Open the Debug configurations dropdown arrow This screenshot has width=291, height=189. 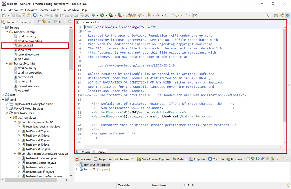pyautogui.click(x=97, y=15)
